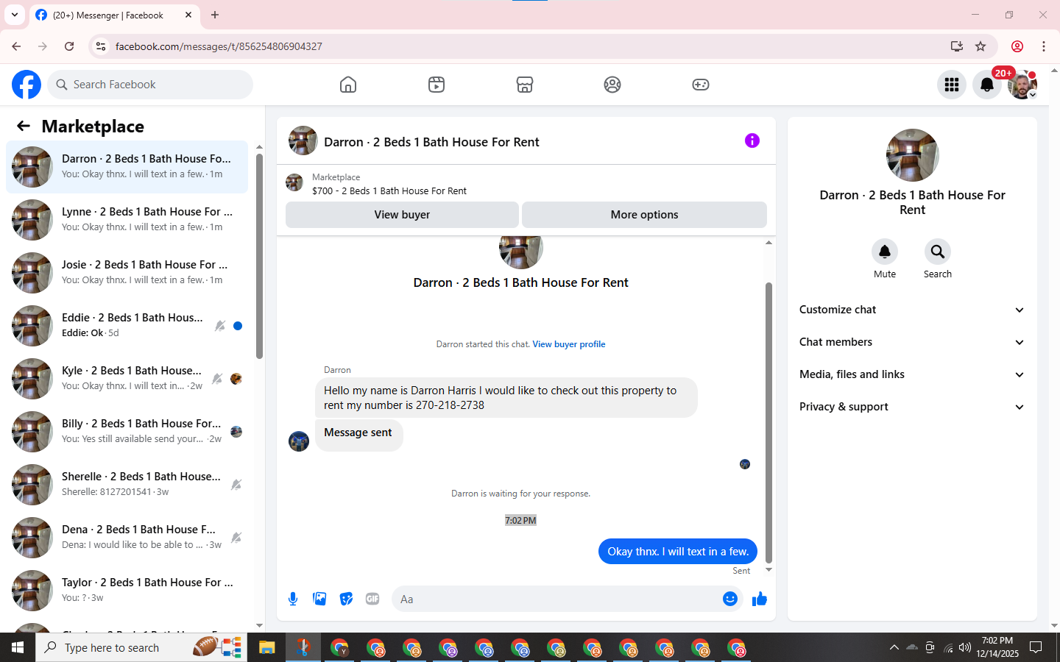Screen dimensions: 1060x662
Task: Click Darron's large profile thumbnail in right panel
Action: tap(913, 155)
